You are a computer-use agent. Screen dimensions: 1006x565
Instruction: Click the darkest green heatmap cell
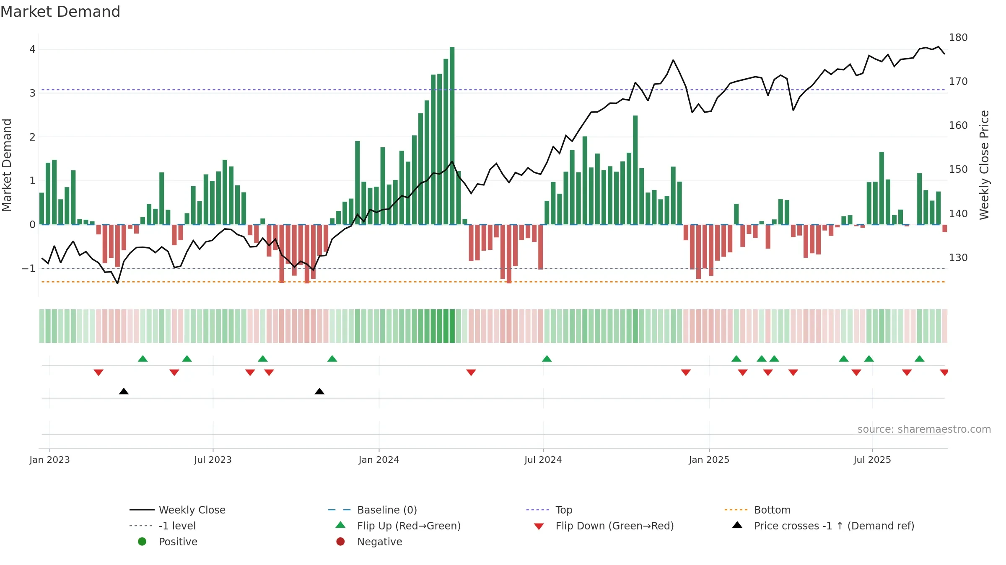452,326
